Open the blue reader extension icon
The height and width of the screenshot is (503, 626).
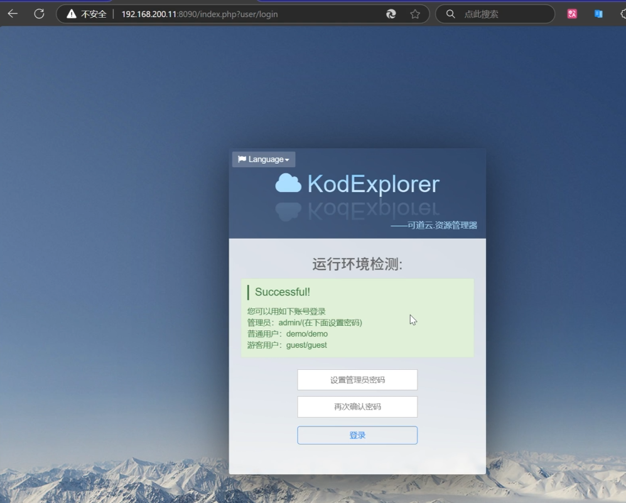tap(598, 14)
